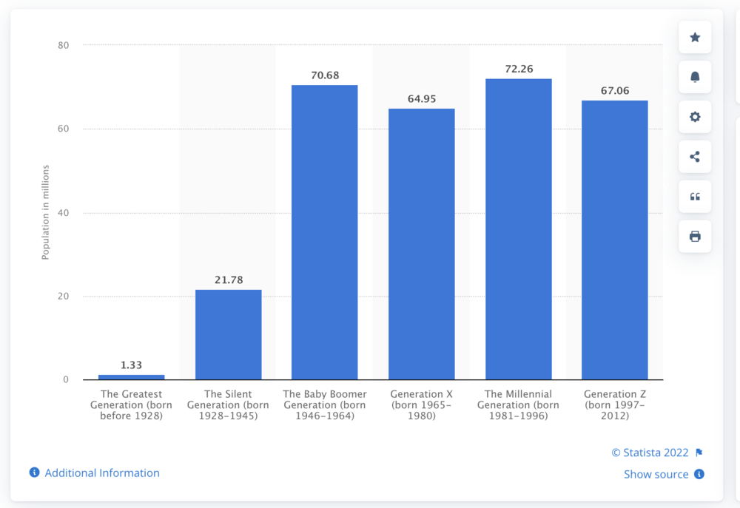The width and height of the screenshot is (740, 508).
Task: Select the Generation Z bar
Action: (x=614, y=240)
